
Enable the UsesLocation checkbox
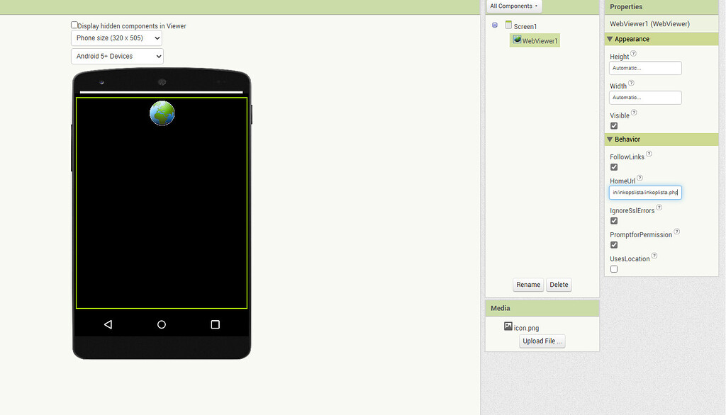click(x=613, y=268)
